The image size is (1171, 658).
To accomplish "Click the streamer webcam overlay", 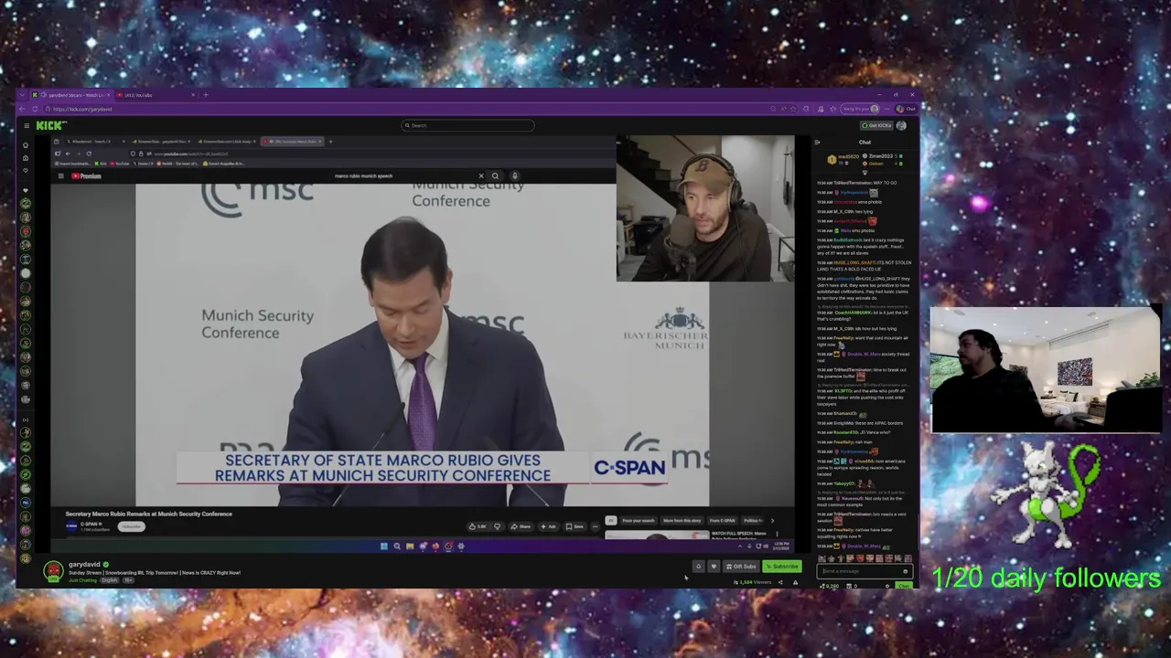I will click(x=705, y=208).
